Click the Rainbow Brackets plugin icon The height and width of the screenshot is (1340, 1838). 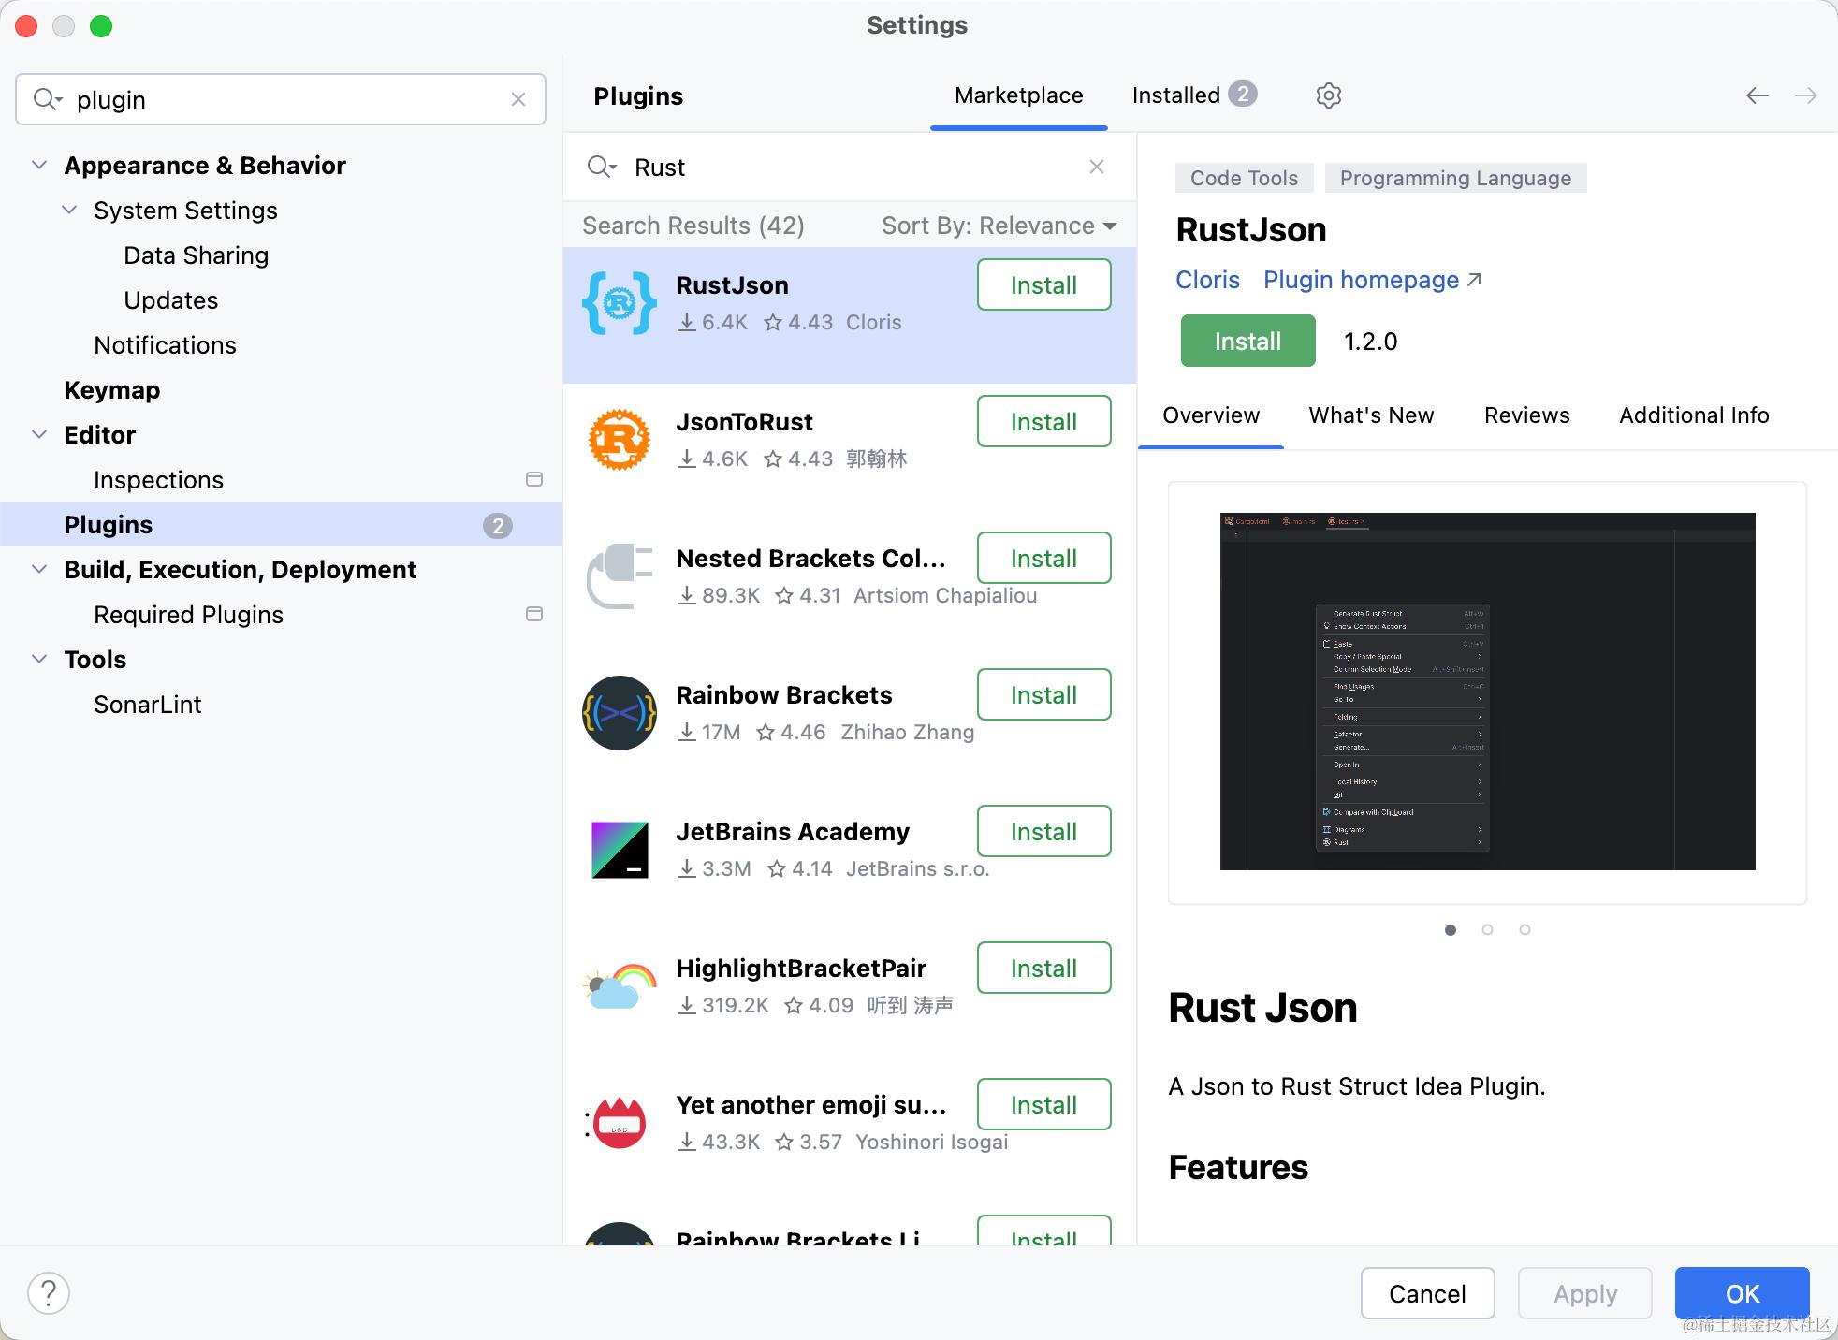pyautogui.click(x=619, y=713)
